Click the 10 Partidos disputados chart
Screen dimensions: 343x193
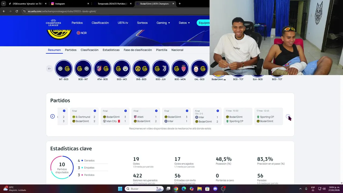[x=62, y=167]
